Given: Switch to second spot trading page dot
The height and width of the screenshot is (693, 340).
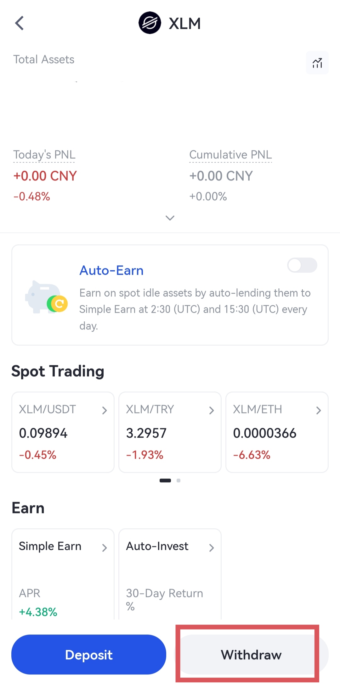Looking at the screenshot, I should point(178,480).
